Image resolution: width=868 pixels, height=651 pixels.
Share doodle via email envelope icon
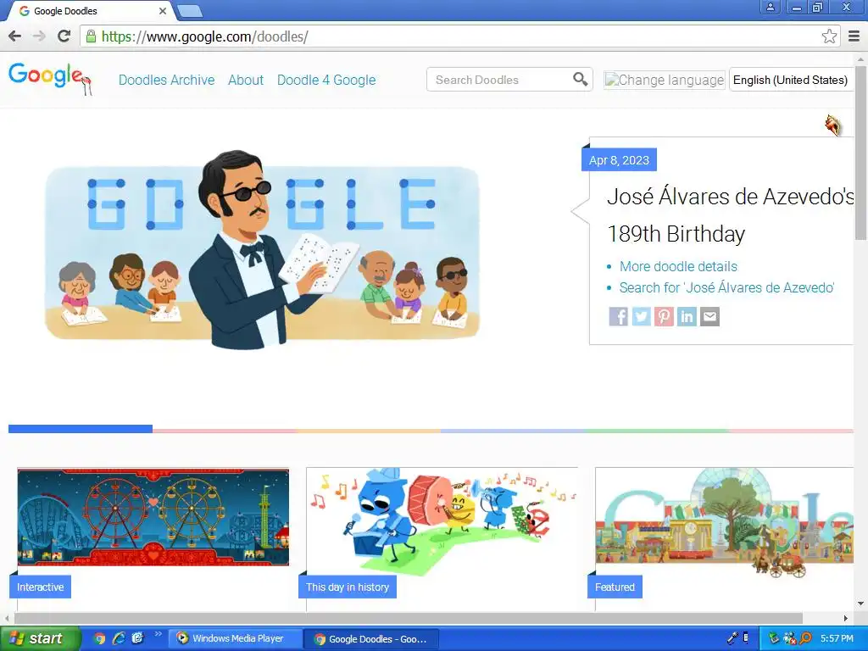click(709, 317)
